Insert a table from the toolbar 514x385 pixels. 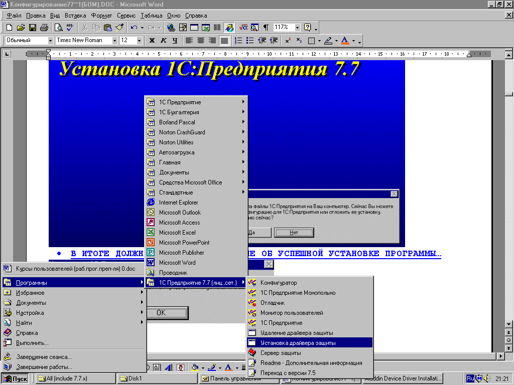coord(194,28)
